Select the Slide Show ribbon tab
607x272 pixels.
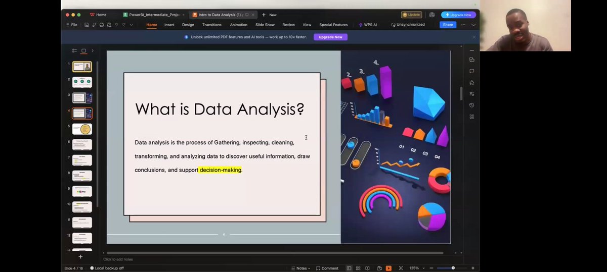point(265,25)
